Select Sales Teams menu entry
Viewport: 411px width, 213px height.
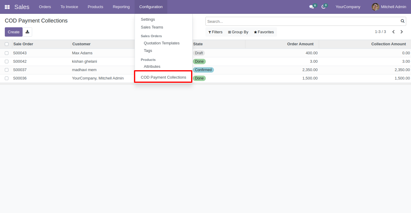[x=163, y=27]
